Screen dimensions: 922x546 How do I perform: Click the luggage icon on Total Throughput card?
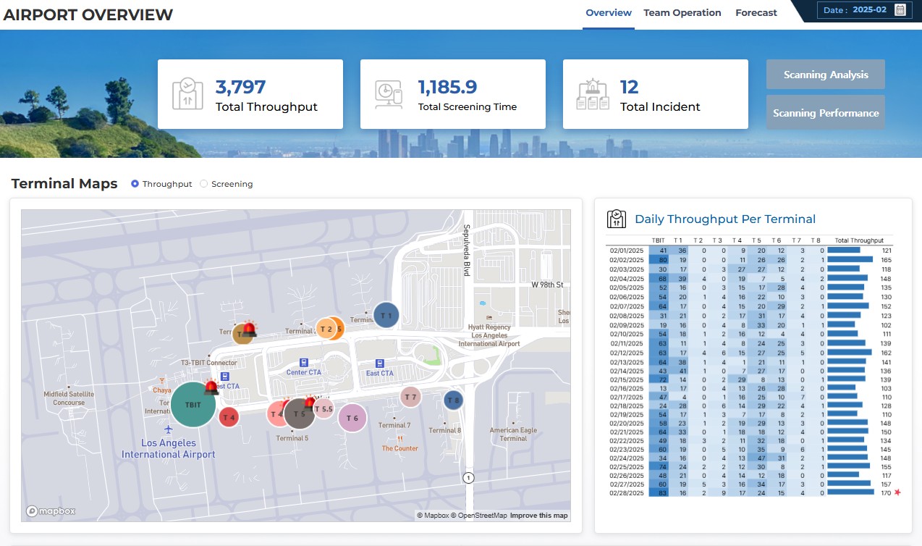point(186,93)
